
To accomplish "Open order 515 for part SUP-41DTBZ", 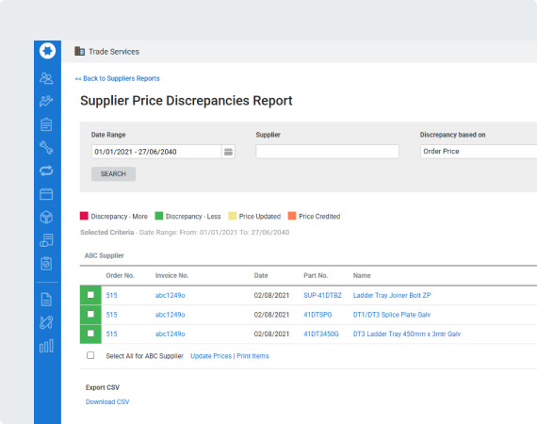I will click(x=112, y=295).
